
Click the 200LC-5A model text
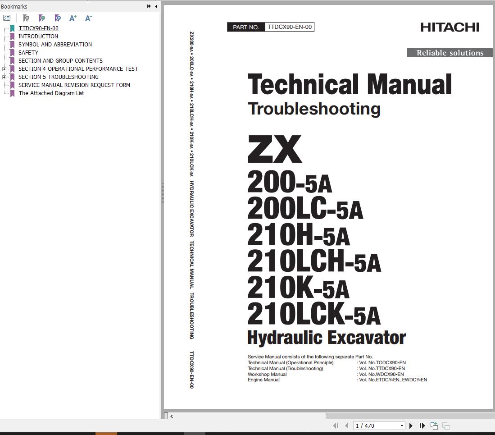305,208
